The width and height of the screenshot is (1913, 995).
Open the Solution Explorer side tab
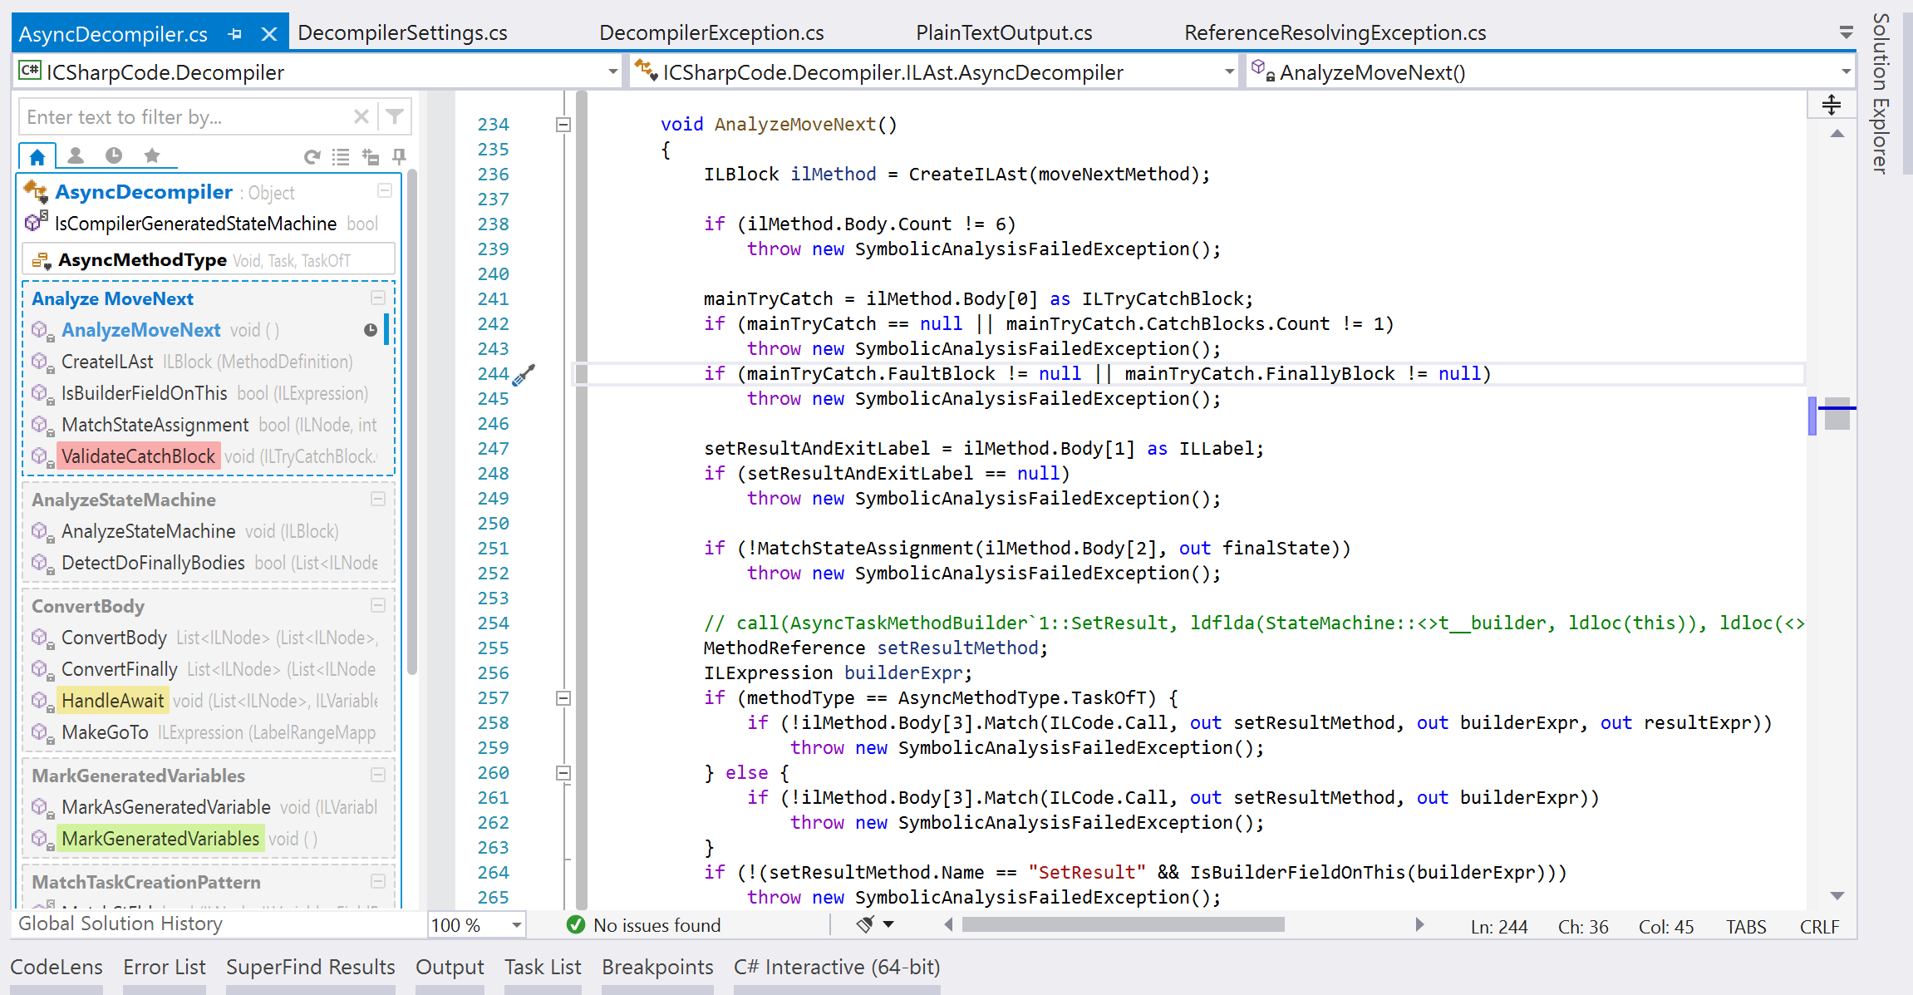pos(1881,93)
